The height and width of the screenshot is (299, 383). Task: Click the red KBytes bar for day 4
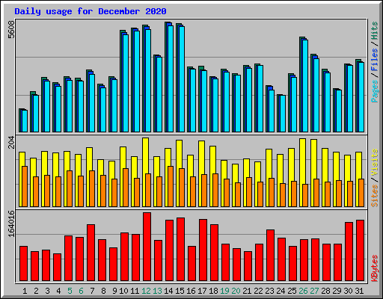[x=57, y=268]
